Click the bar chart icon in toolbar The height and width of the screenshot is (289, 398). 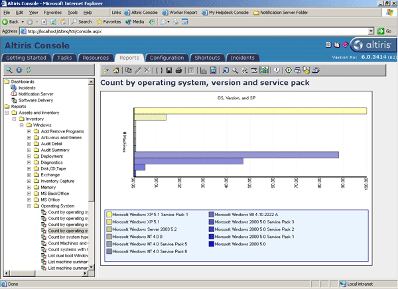(204, 70)
